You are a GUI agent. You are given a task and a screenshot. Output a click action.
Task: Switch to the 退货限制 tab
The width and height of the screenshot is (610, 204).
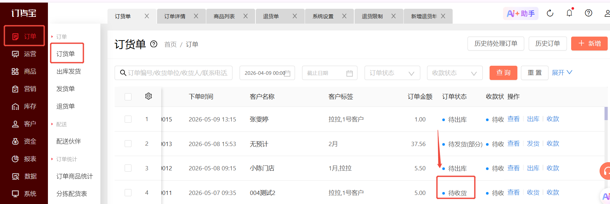pyautogui.click(x=372, y=16)
